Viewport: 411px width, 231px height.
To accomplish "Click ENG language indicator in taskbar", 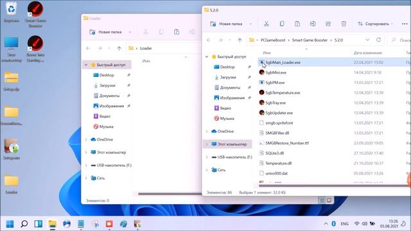I will [344, 224].
